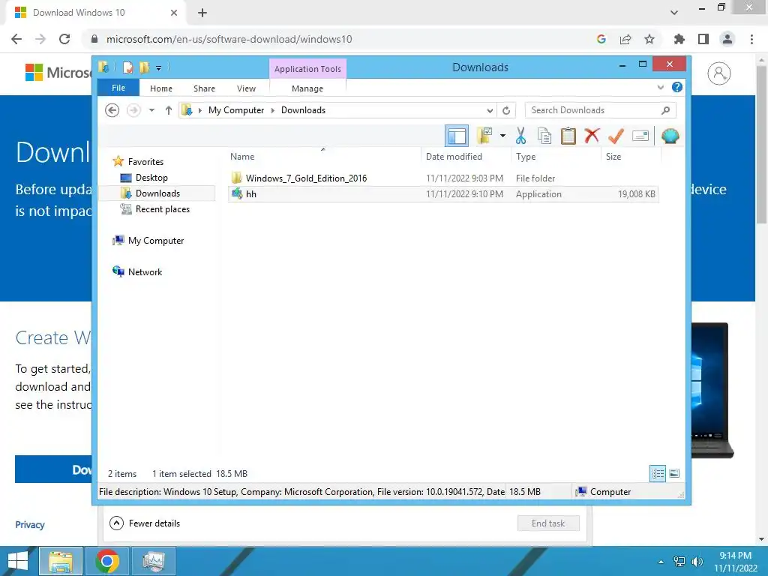Open the recent locations dropdown arrow

coord(151,110)
